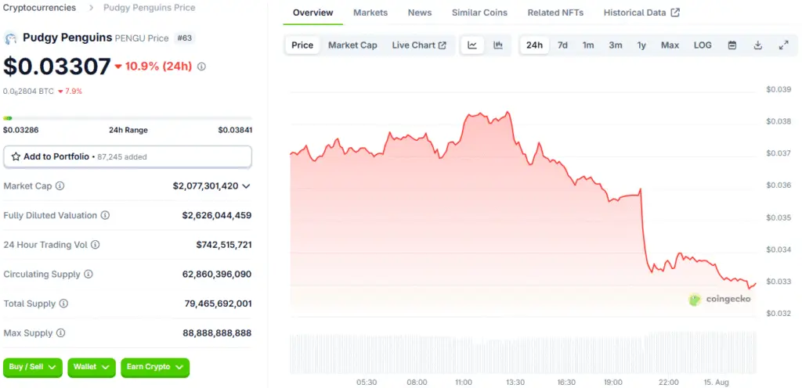Screen dimensions: 802x388
Task: Switch to the News tab
Action: point(420,13)
